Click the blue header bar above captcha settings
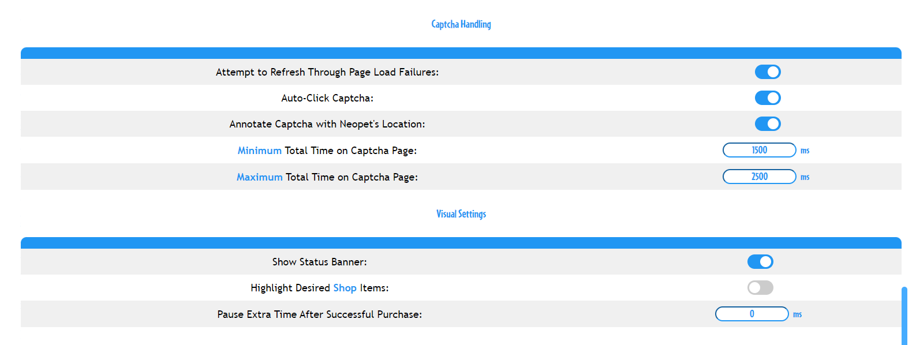916x345 pixels. (461, 52)
